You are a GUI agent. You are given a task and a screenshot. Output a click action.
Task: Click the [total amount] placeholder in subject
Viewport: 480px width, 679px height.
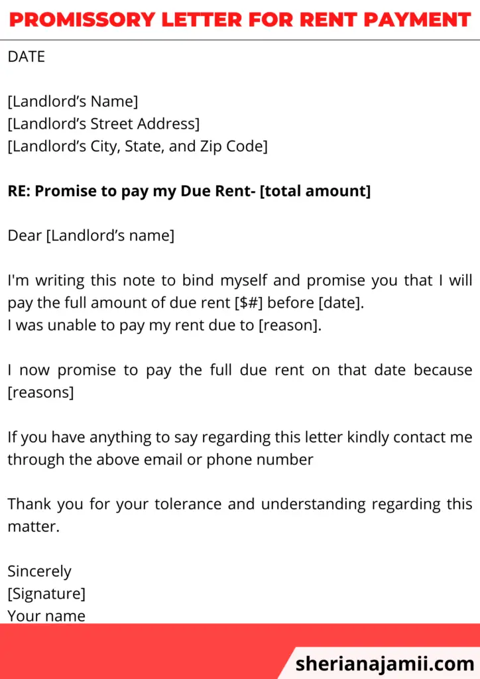pos(315,191)
